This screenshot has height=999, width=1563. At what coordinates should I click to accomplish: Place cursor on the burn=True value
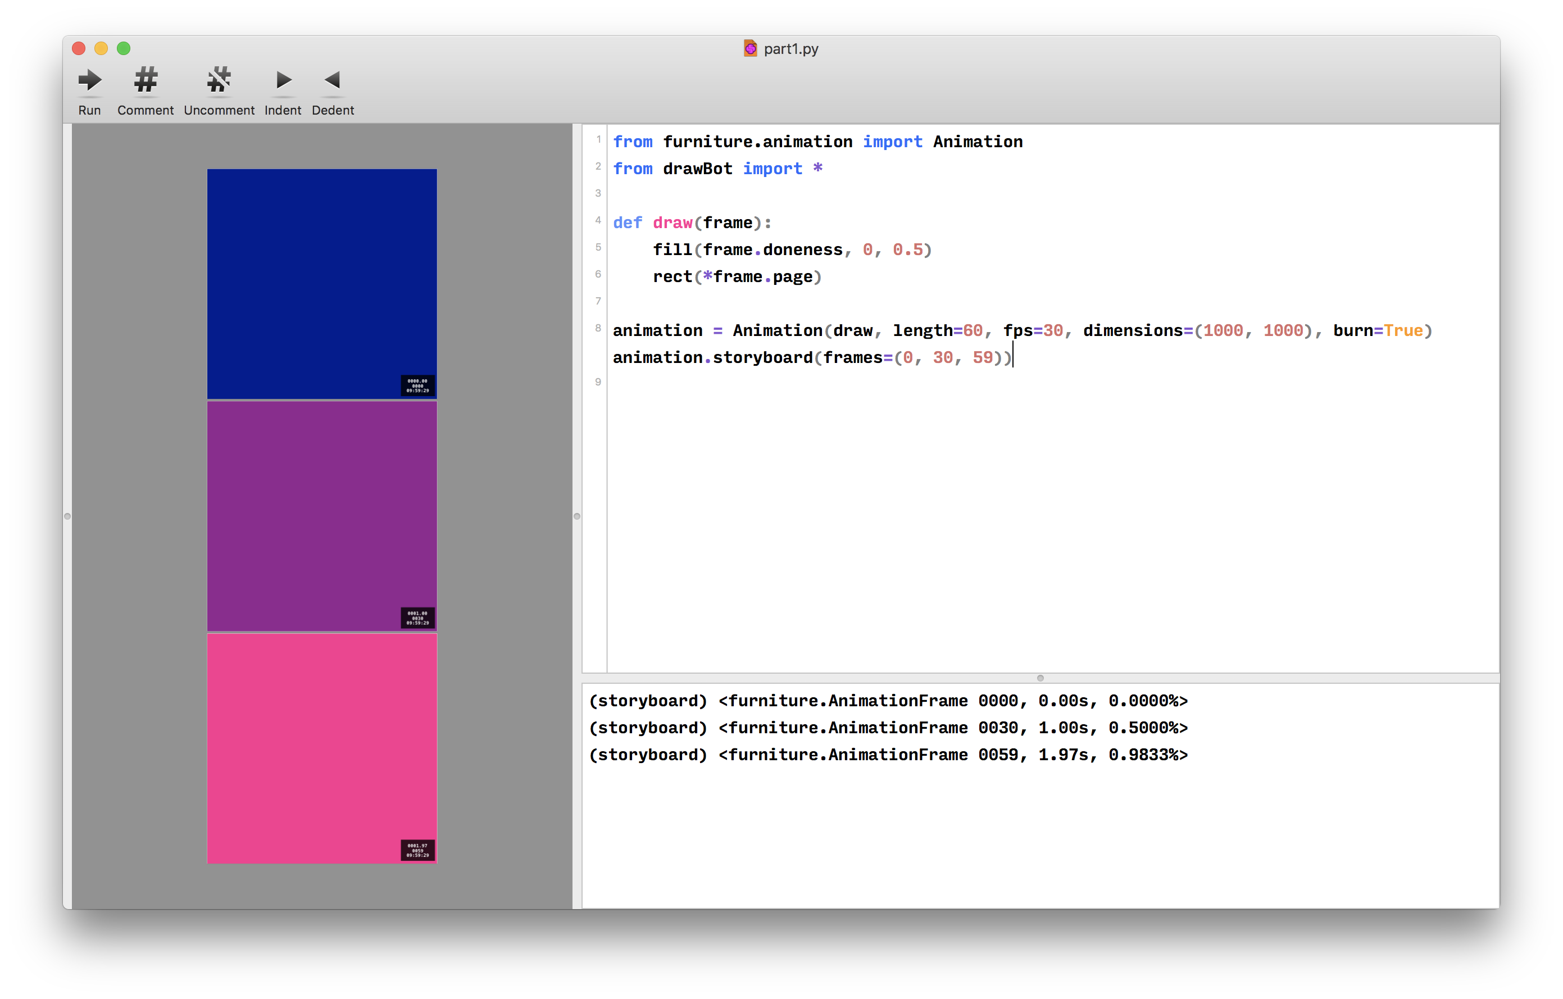pos(1403,331)
